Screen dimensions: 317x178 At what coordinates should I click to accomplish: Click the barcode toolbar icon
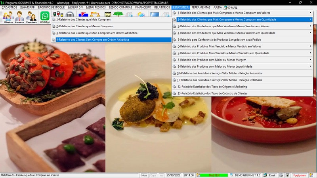point(70,14)
